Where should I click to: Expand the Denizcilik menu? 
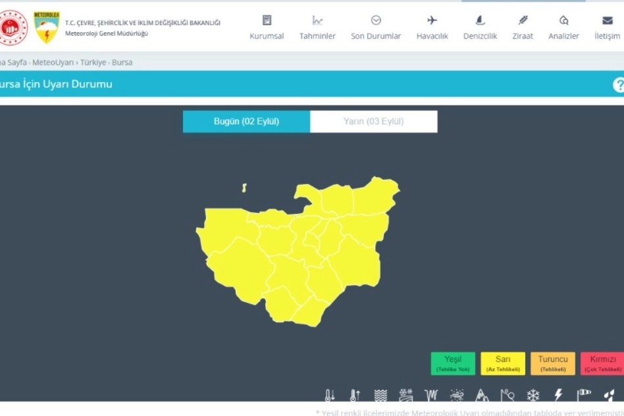(480, 28)
